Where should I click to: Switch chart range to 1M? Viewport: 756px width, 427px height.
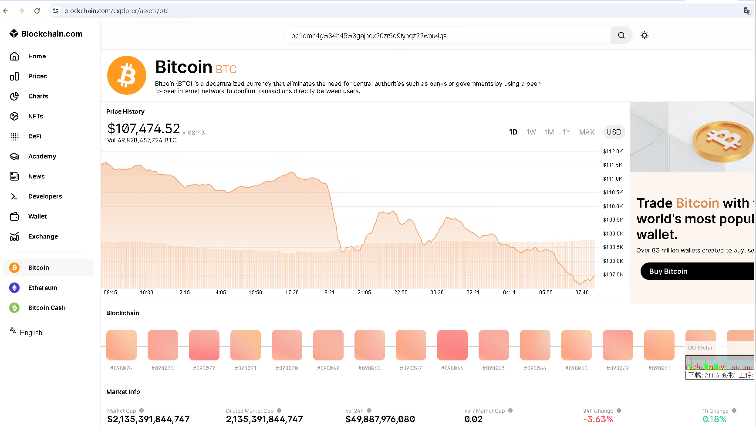(x=549, y=132)
